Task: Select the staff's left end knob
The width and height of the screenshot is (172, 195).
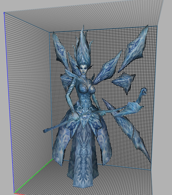Action: point(46,131)
